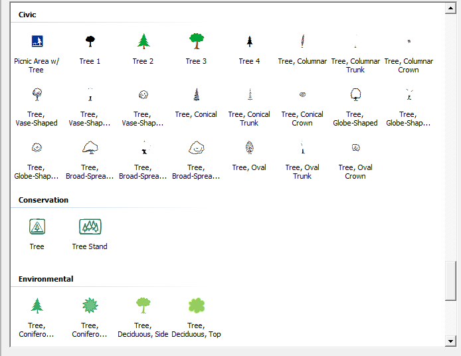Pick the Tree, Oval Trunk symbol
Screen dimensions: 461x356
tap(302, 147)
